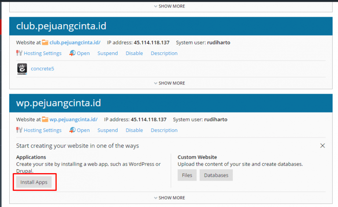This screenshot has height=207, width=338.
Task: Click the Custom Website heading
Action: (197, 157)
